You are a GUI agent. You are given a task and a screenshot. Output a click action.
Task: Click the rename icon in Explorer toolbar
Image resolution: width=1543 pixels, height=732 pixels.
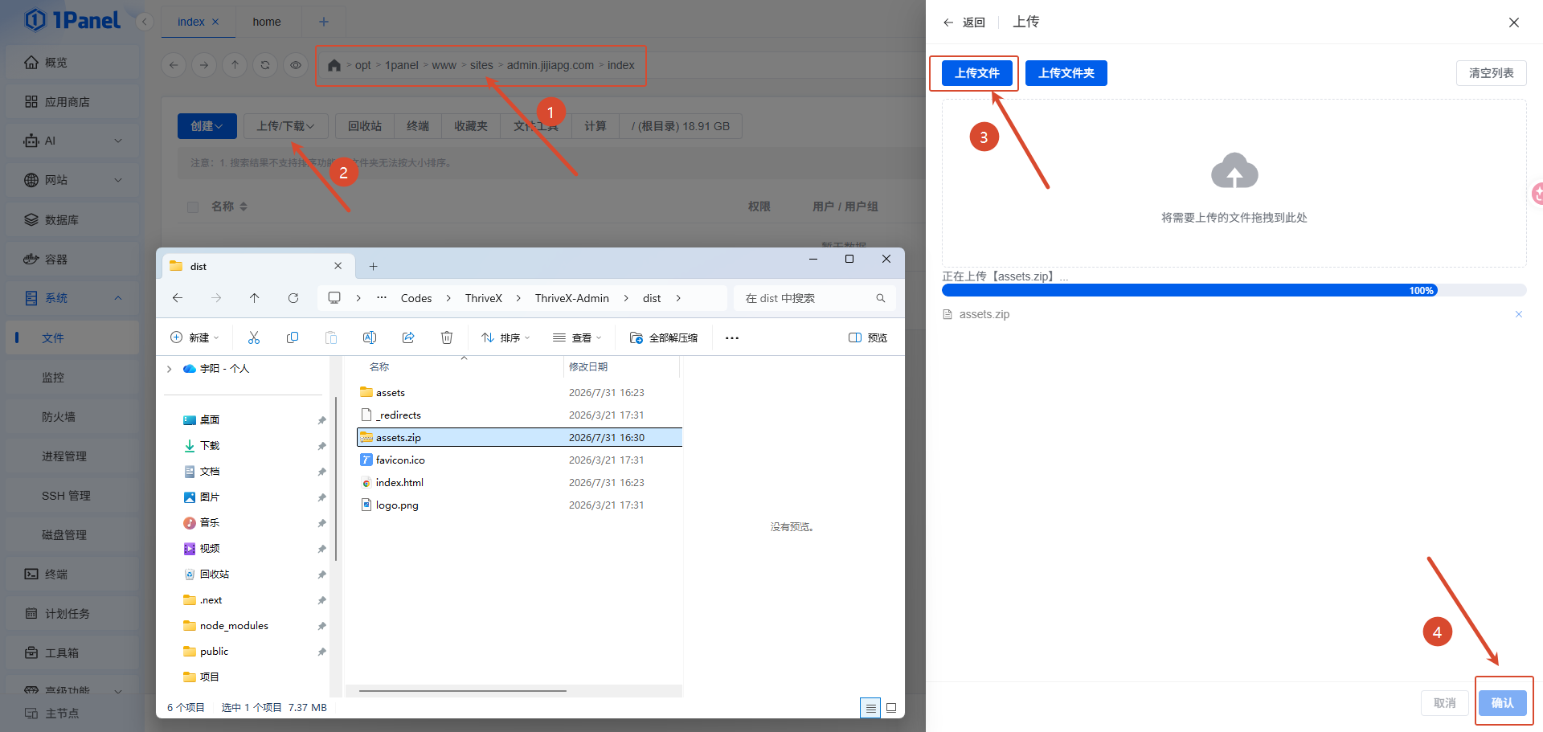pyautogui.click(x=370, y=337)
